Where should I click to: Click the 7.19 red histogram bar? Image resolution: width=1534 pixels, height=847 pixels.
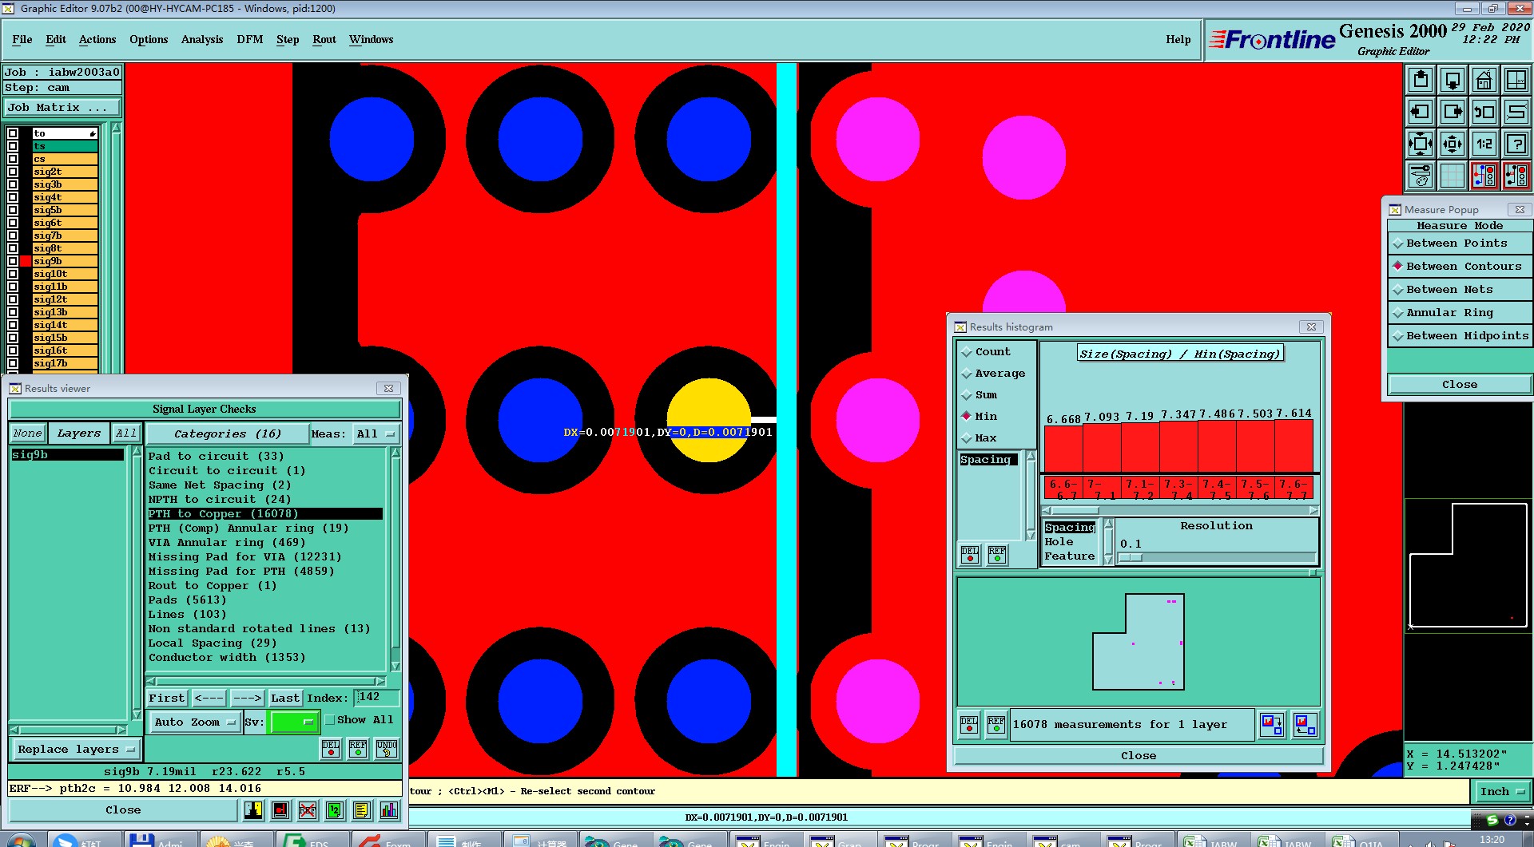(1140, 448)
